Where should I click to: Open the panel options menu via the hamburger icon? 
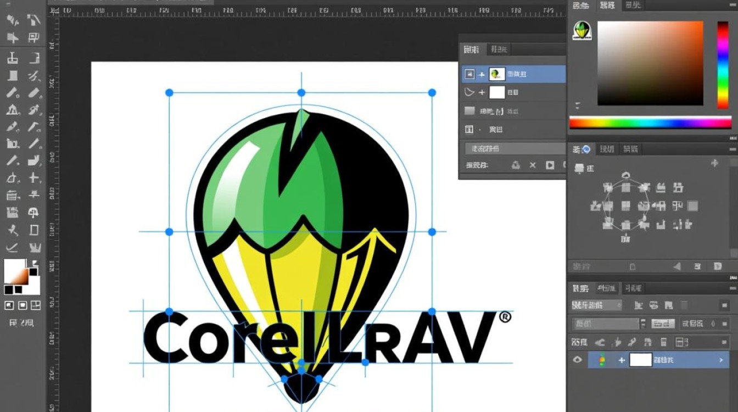731,288
